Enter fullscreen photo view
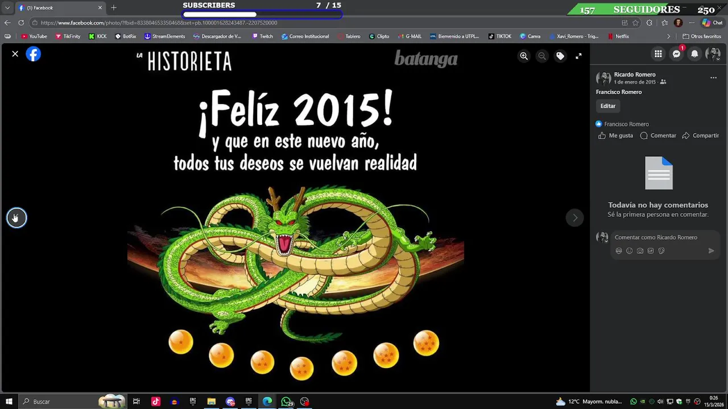Viewport: 728px width, 409px height. [578, 56]
